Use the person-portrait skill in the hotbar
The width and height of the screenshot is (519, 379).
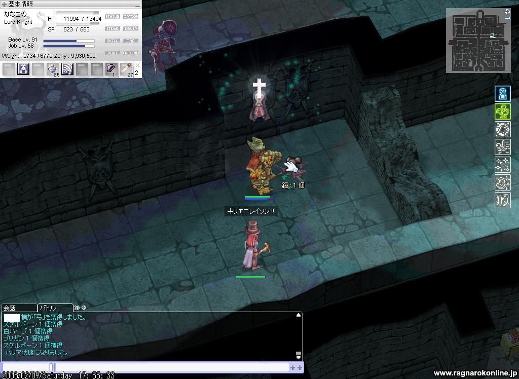[x=23, y=69]
